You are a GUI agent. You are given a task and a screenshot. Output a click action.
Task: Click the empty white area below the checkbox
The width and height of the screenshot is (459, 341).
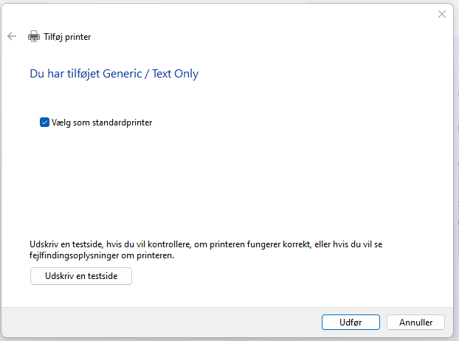point(205,182)
